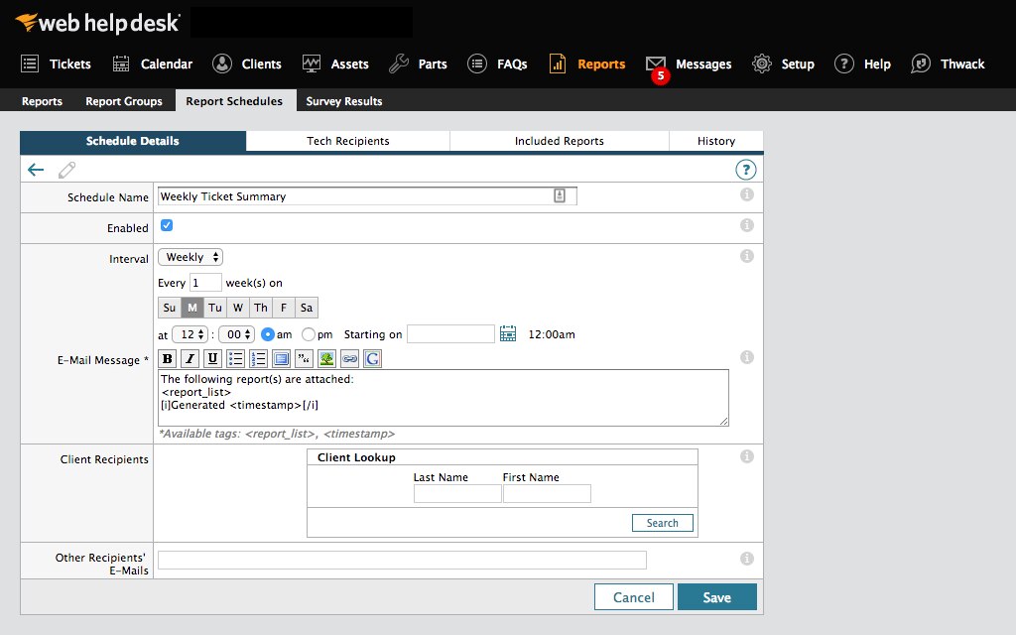
Task: Open the hour dropdown showing 12
Action: click(189, 334)
